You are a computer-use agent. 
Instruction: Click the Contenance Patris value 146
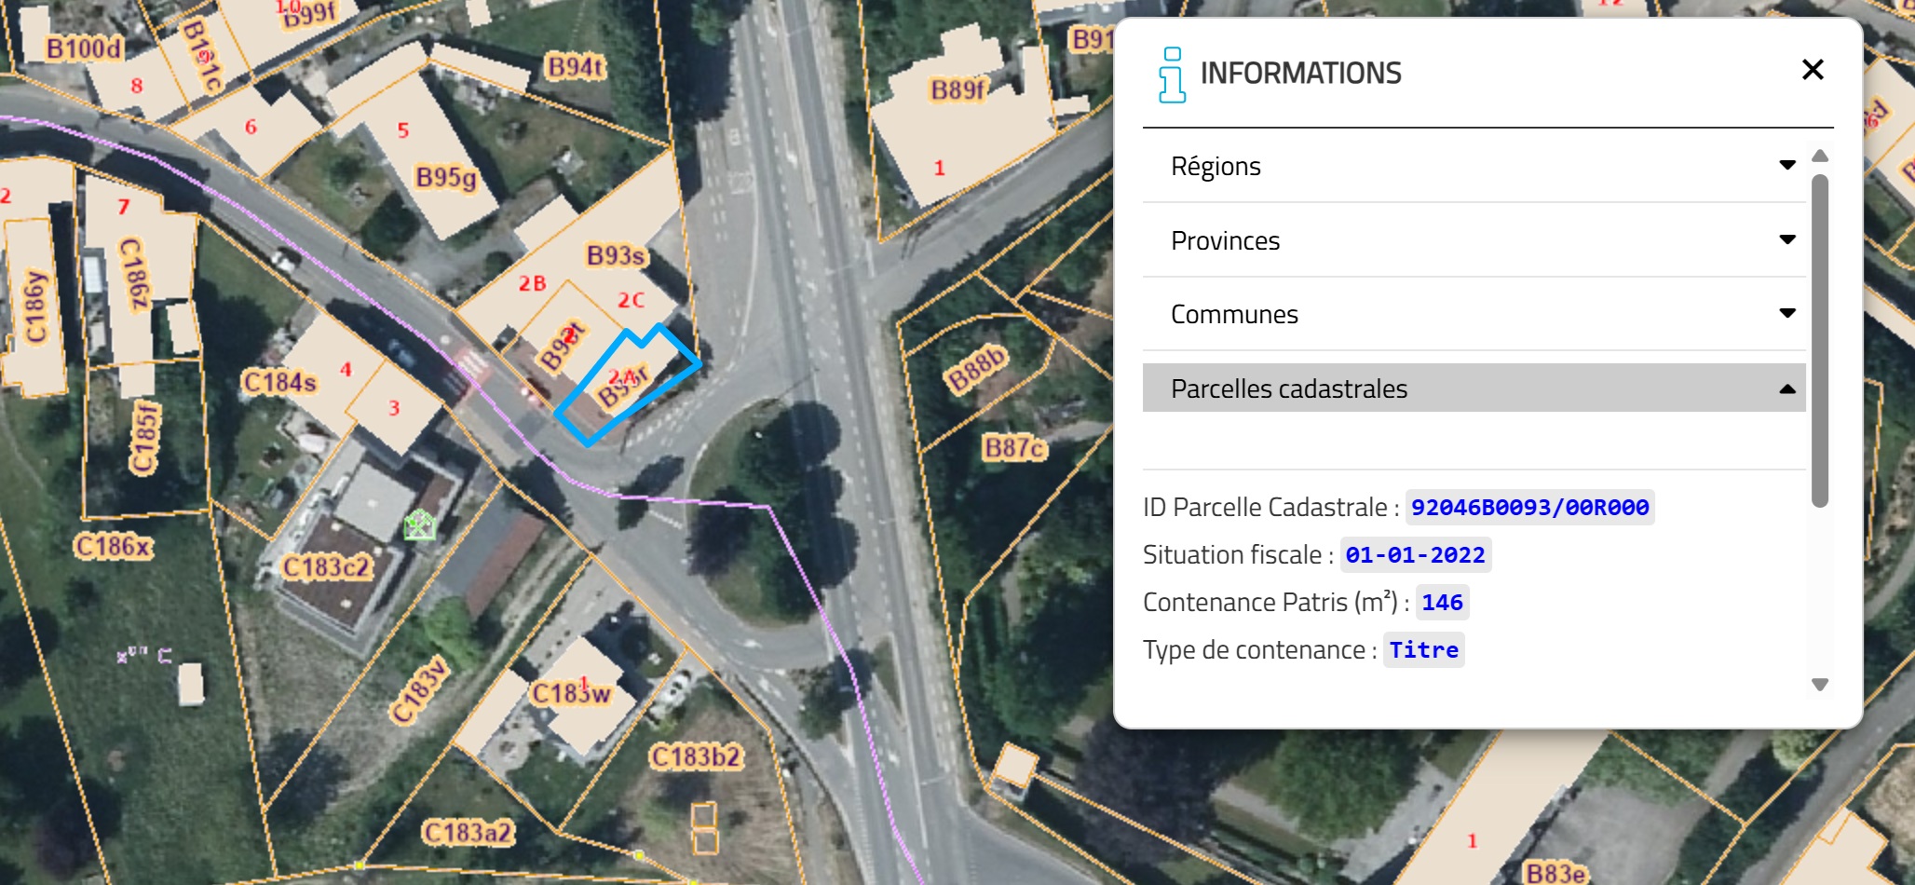1442,603
